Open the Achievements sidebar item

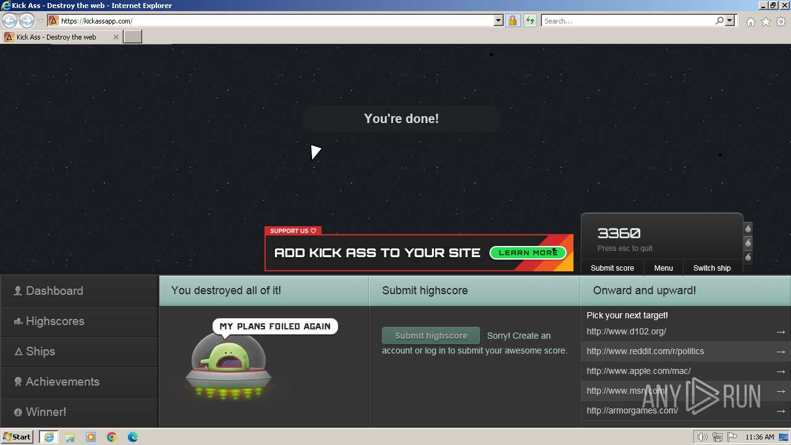click(79, 381)
